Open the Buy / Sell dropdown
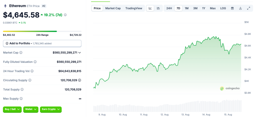 [x=12, y=109]
